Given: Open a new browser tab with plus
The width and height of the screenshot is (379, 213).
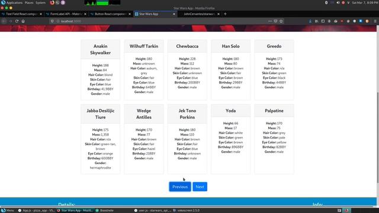Looking at the screenshot, I should (225, 14).
